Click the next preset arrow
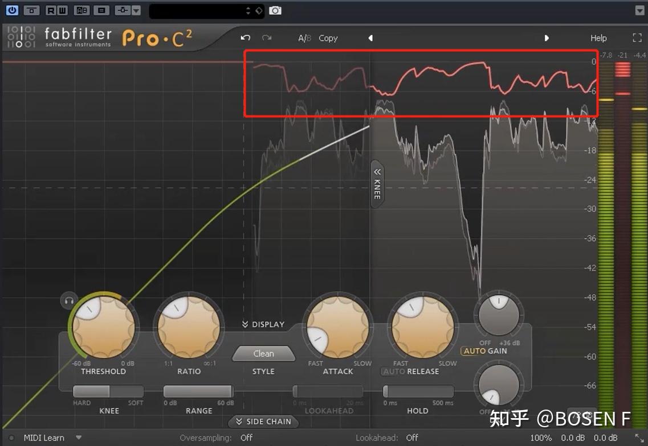This screenshot has height=446, width=648. click(x=546, y=38)
